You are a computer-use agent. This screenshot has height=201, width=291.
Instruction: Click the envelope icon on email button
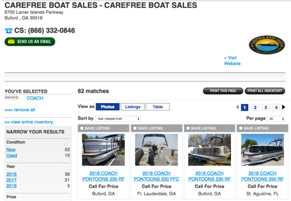[x=11, y=41]
